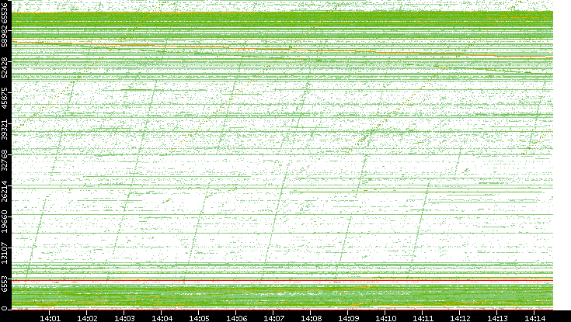Click the 52428 y-axis label
This screenshot has width=571, height=322.
coord(4,67)
